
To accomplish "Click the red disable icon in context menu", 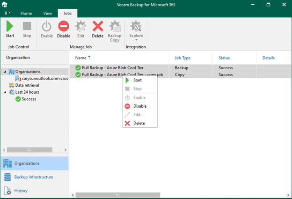I will (127, 106).
